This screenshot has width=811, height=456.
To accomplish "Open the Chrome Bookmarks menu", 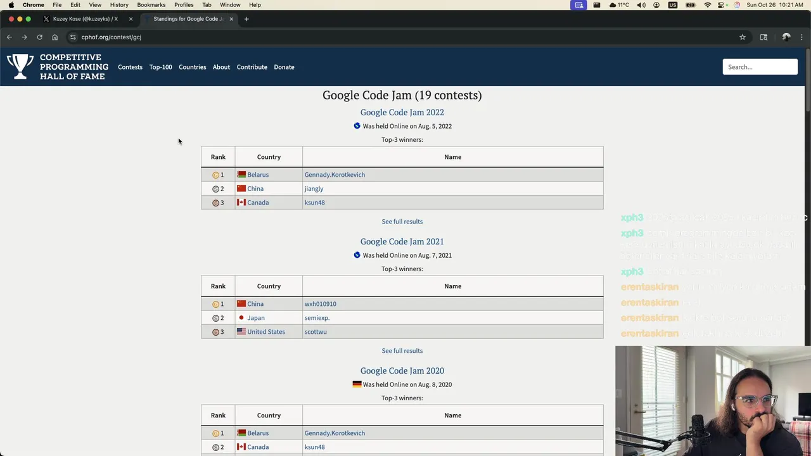I will (151, 5).
